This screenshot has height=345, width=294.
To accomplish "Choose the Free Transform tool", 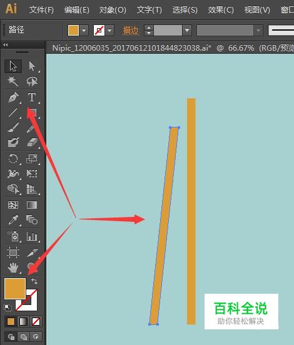I will coord(32,174).
